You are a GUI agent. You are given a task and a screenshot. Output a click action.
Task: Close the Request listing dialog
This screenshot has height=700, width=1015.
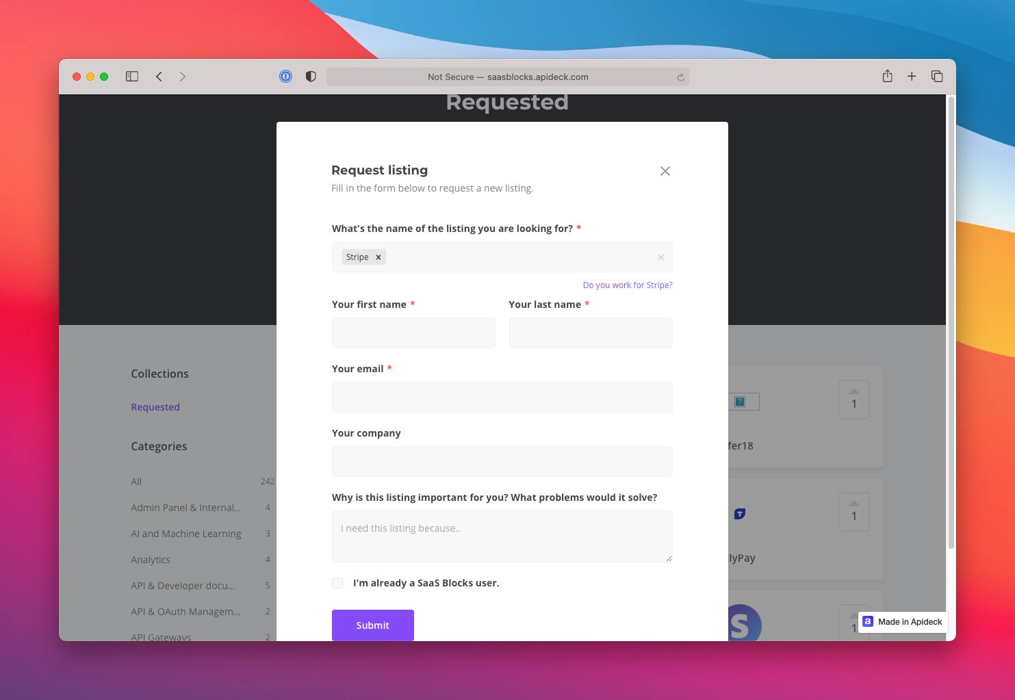[665, 171]
